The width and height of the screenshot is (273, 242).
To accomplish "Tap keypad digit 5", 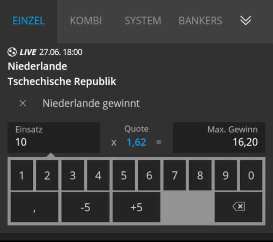I will pos(123,176).
